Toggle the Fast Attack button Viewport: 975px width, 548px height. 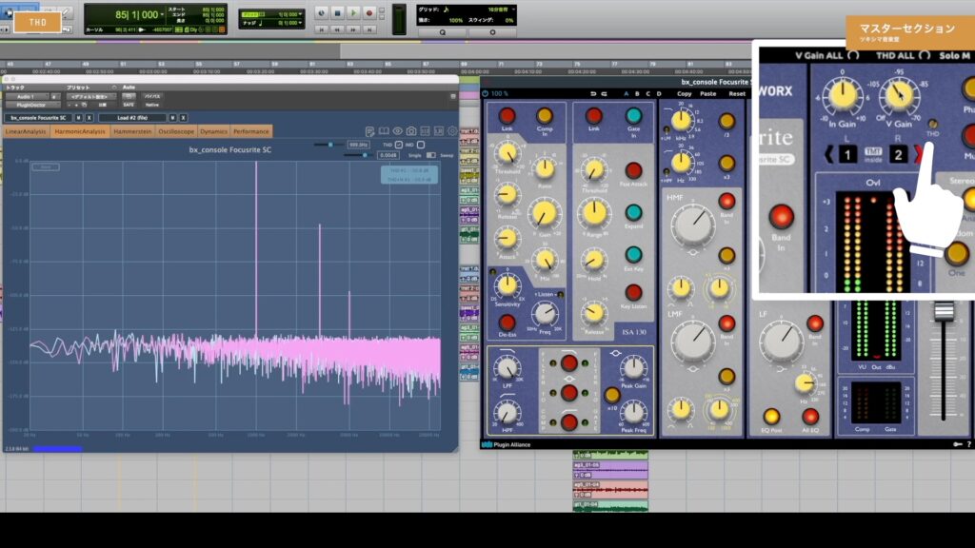tap(633, 171)
